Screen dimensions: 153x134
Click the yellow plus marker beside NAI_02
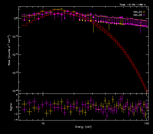(144, 12)
